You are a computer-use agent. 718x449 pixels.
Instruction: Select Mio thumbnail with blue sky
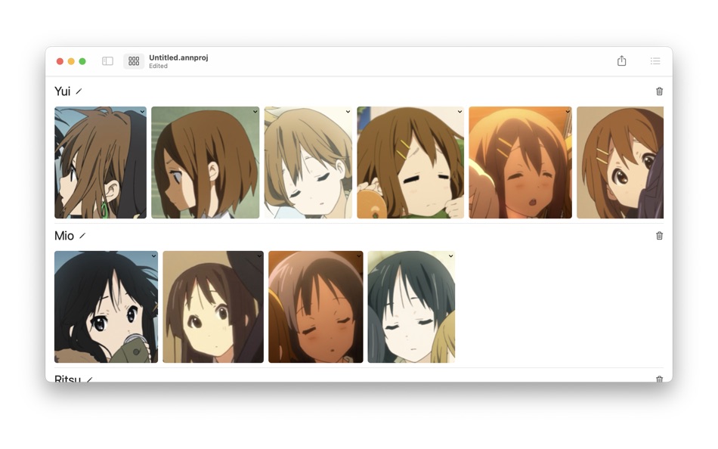click(107, 307)
